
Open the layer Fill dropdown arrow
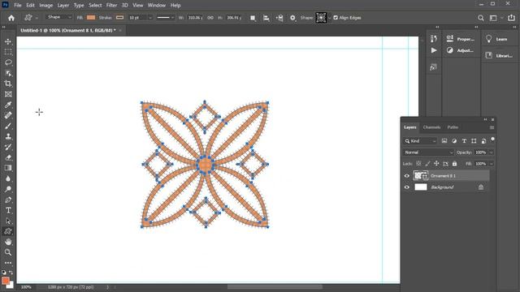491,164
